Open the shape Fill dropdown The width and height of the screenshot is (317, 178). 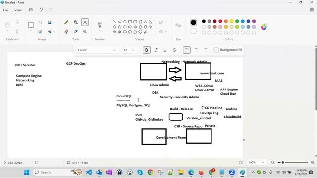pyautogui.click(x=163, y=32)
